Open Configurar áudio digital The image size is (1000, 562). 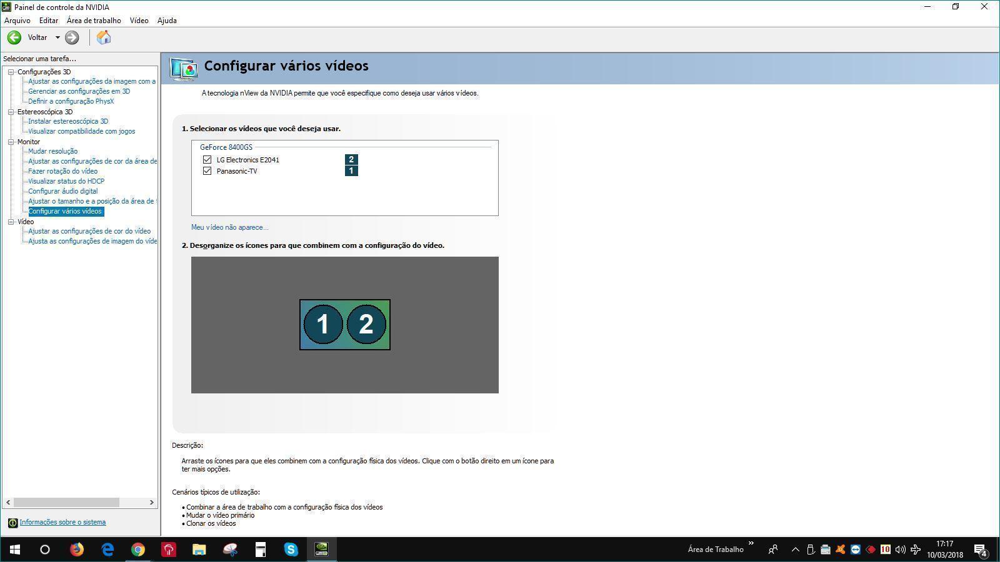[62, 191]
